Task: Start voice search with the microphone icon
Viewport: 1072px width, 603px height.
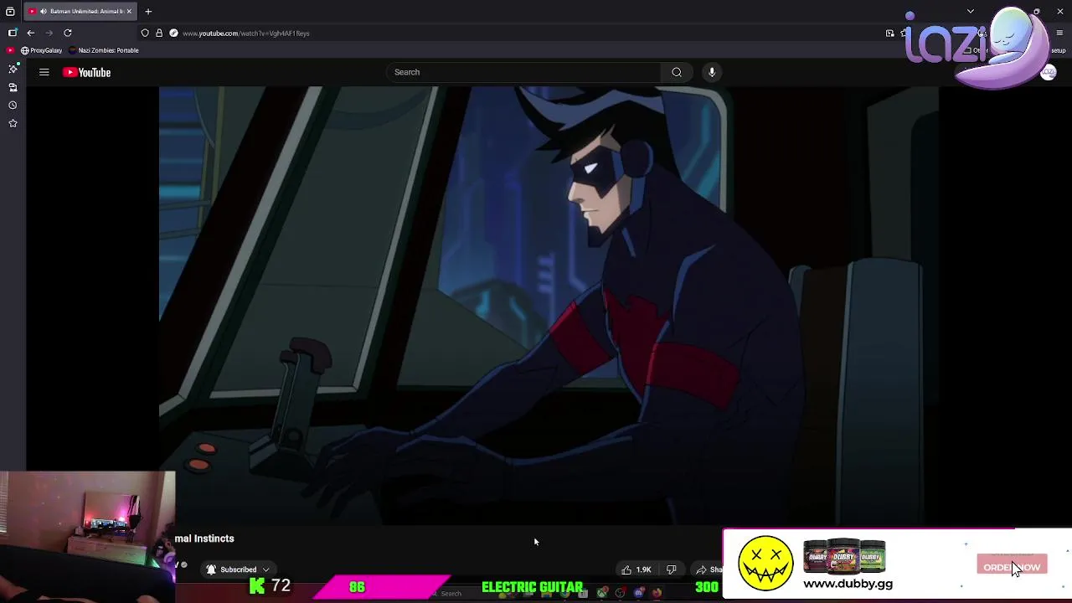Action: [x=712, y=72]
